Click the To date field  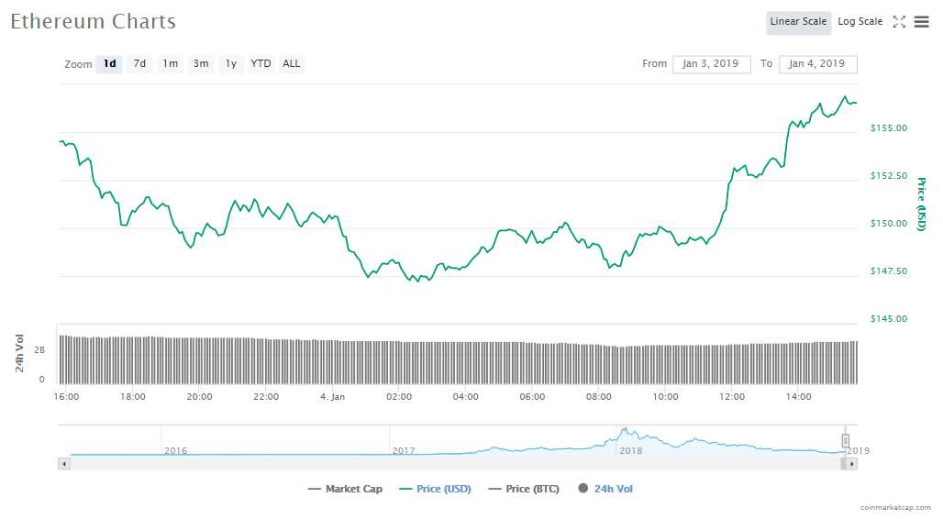tap(817, 64)
